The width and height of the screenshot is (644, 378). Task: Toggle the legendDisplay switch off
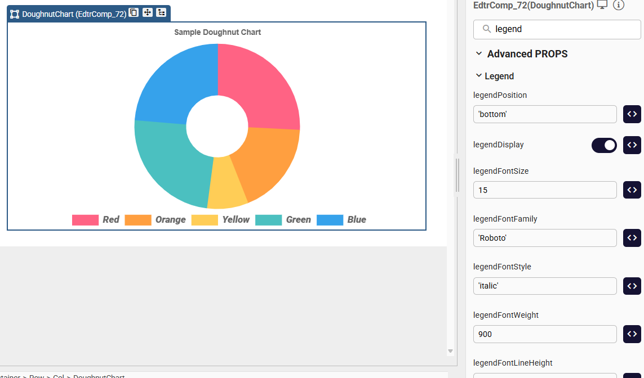[604, 145]
